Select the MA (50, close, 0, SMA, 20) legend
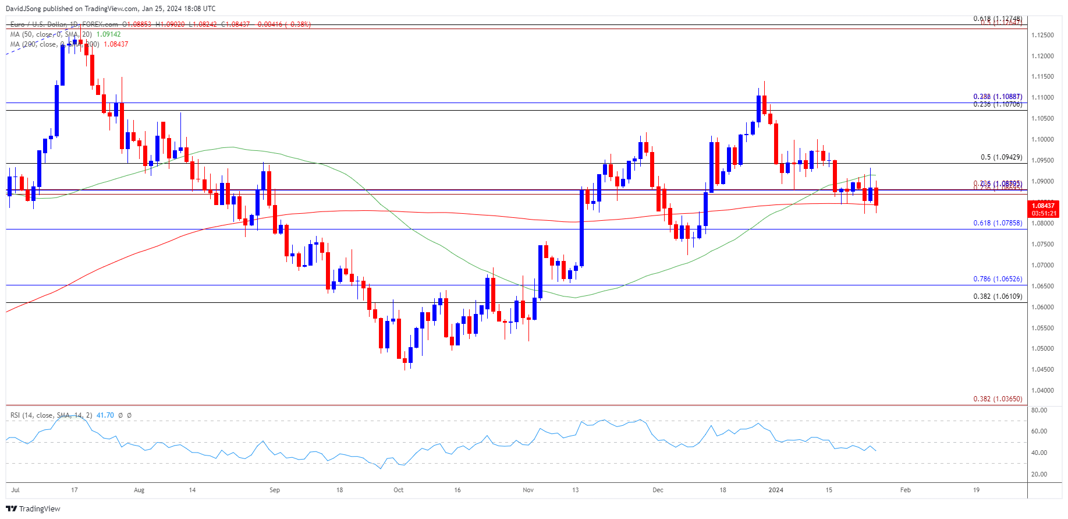This screenshot has height=519, width=1068. 51,34
